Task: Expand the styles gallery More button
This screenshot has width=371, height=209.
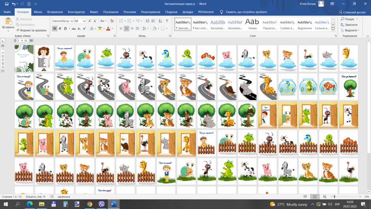Action: pyautogui.click(x=333, y=29)
